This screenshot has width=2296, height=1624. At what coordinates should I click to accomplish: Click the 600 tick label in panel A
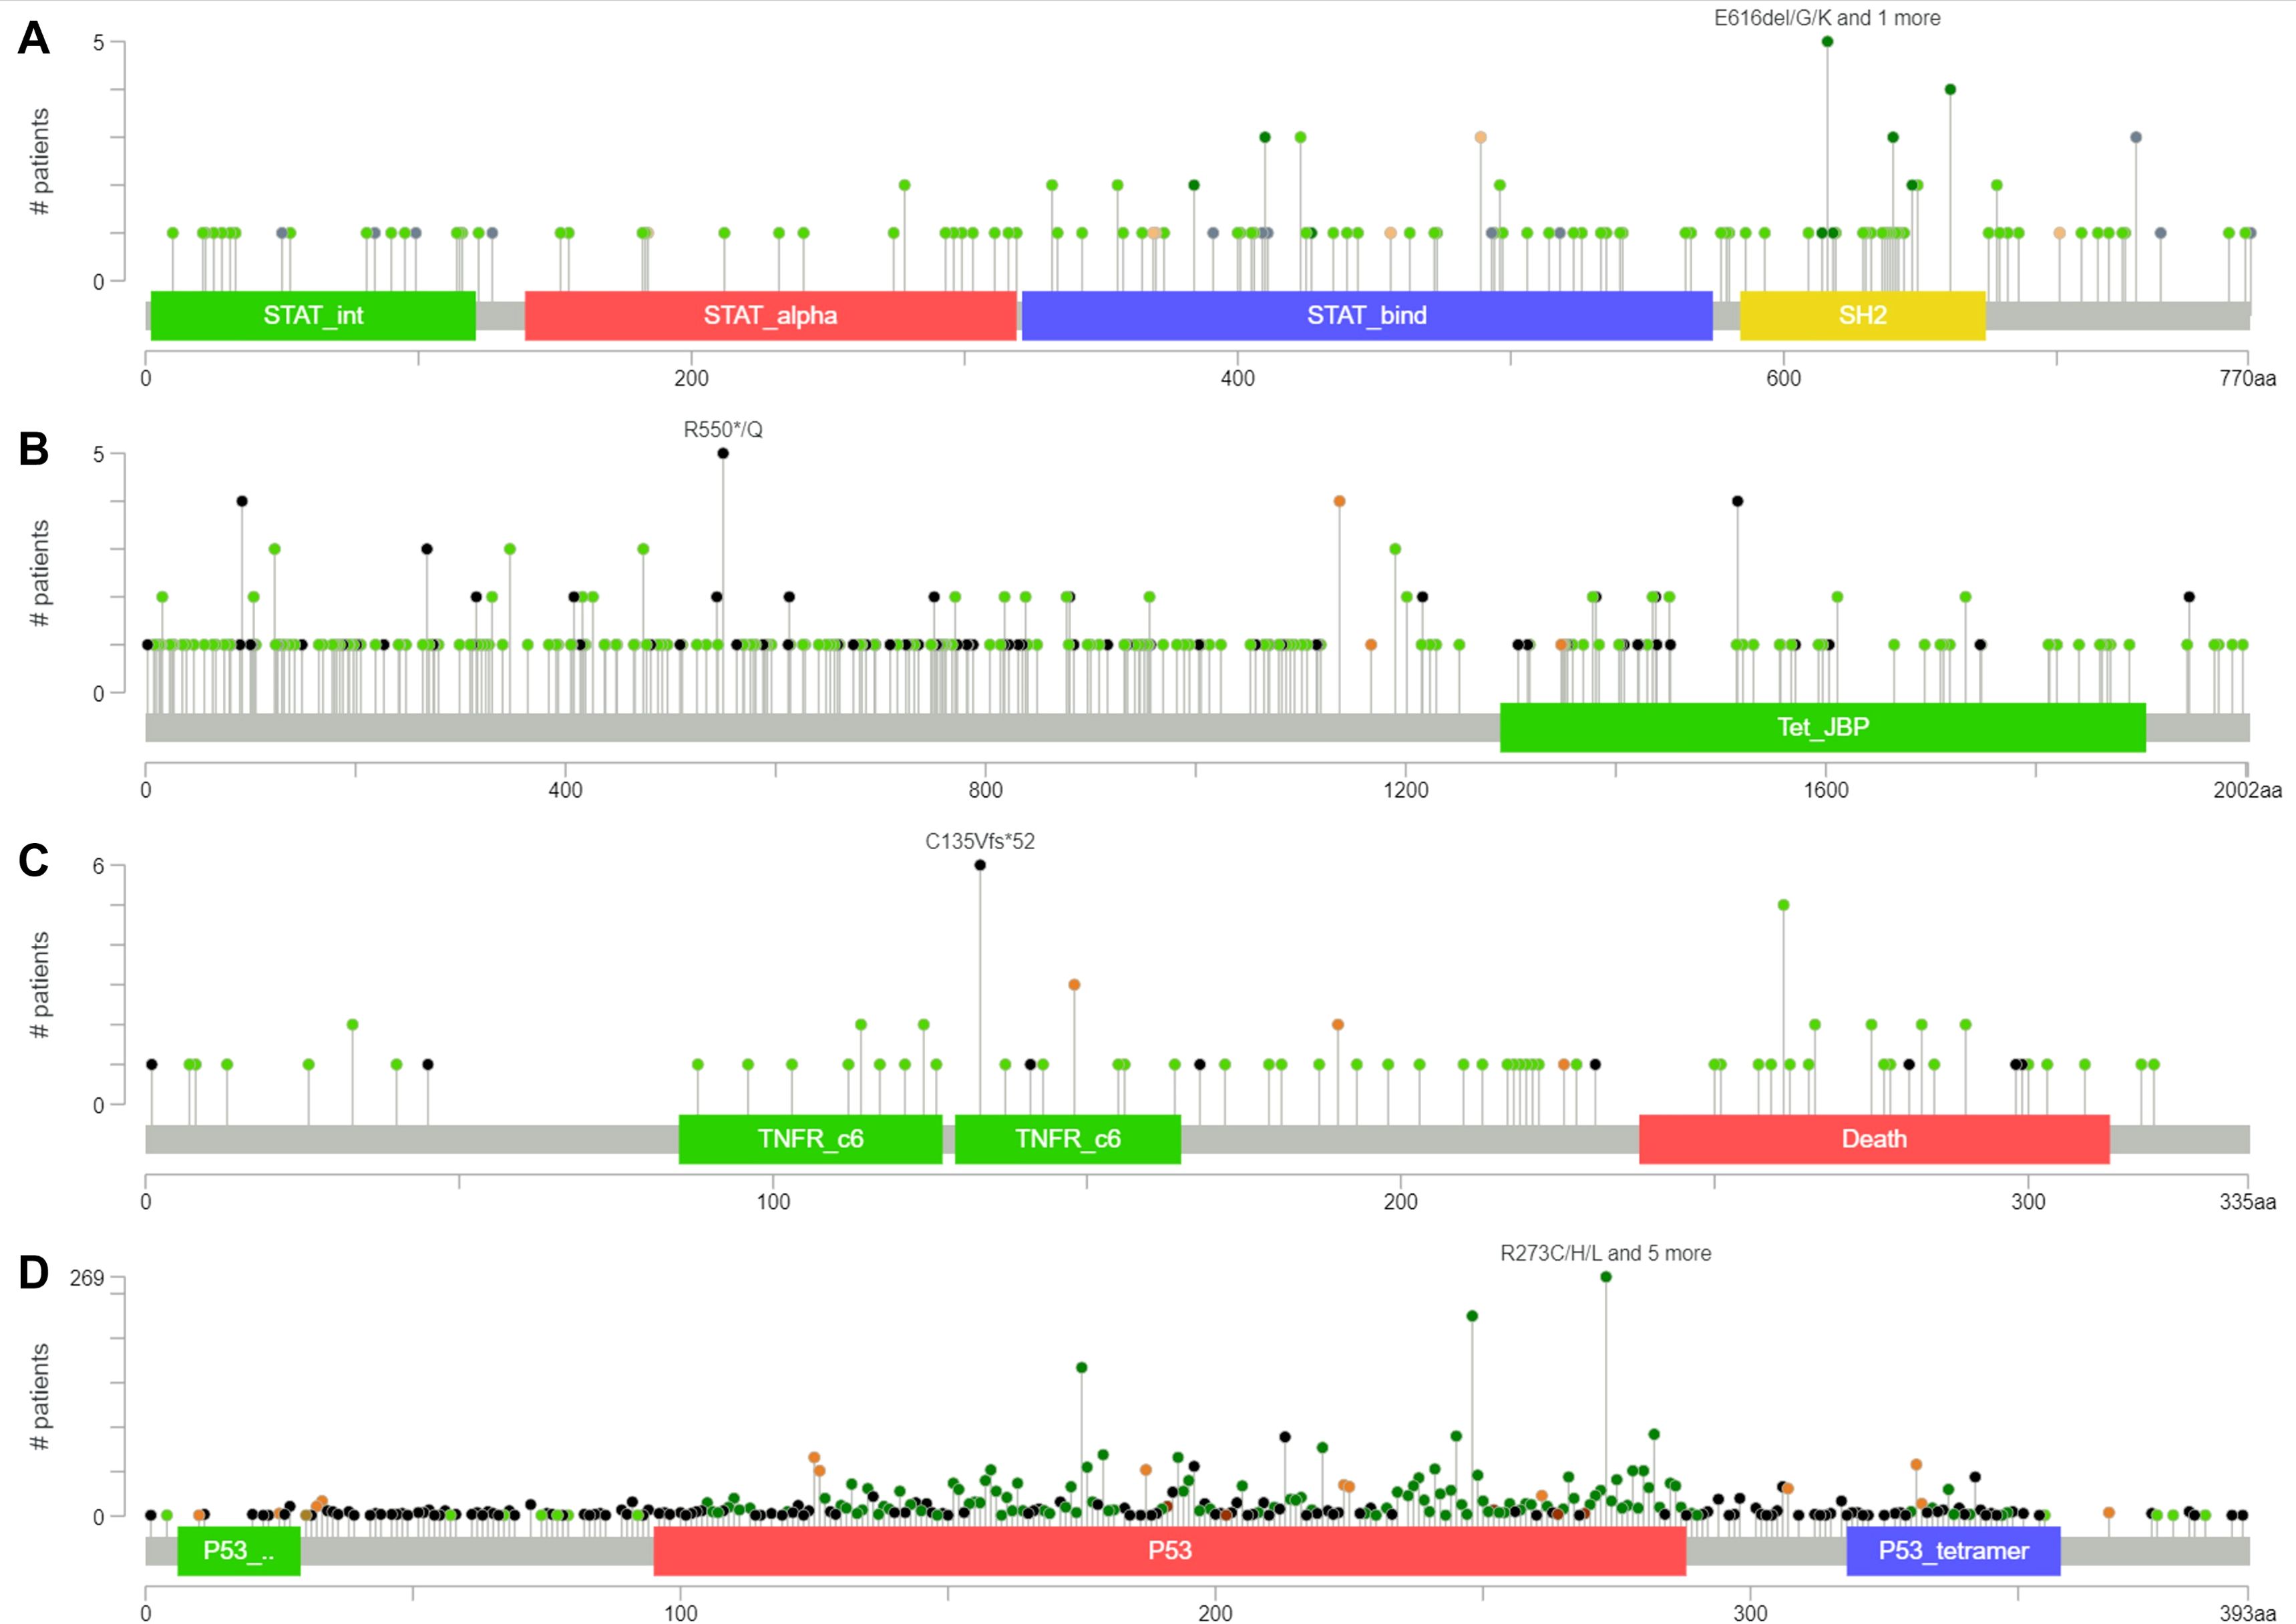coord(1784,379)
